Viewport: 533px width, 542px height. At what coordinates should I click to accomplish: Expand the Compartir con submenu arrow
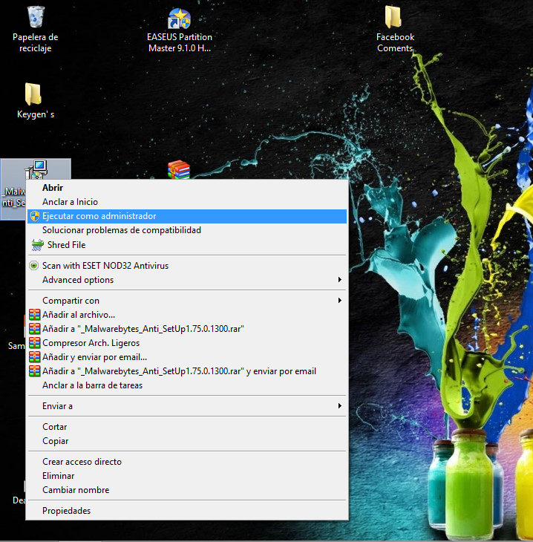pos(340,301)
